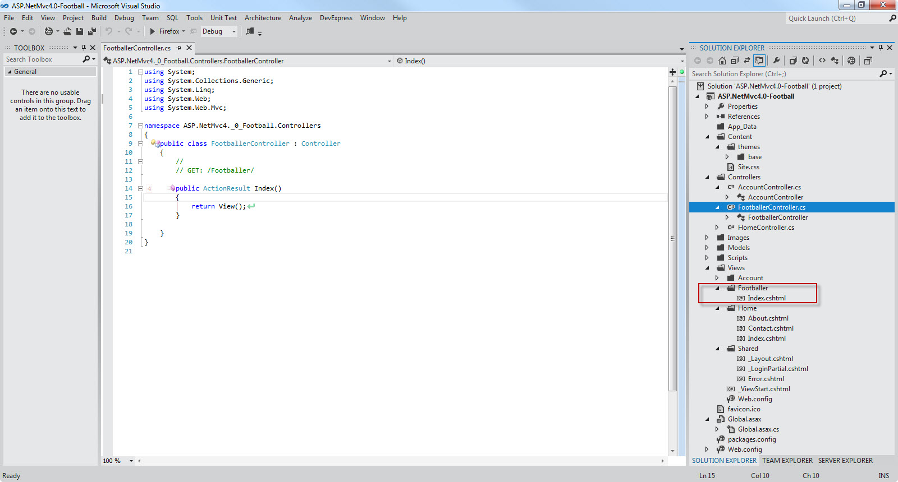
Task: Select the packages.config file
Action: [752, 439]
